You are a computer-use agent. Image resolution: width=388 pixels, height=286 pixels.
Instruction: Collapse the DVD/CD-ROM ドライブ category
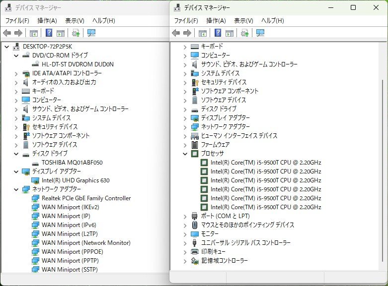[x=16, y=56]
